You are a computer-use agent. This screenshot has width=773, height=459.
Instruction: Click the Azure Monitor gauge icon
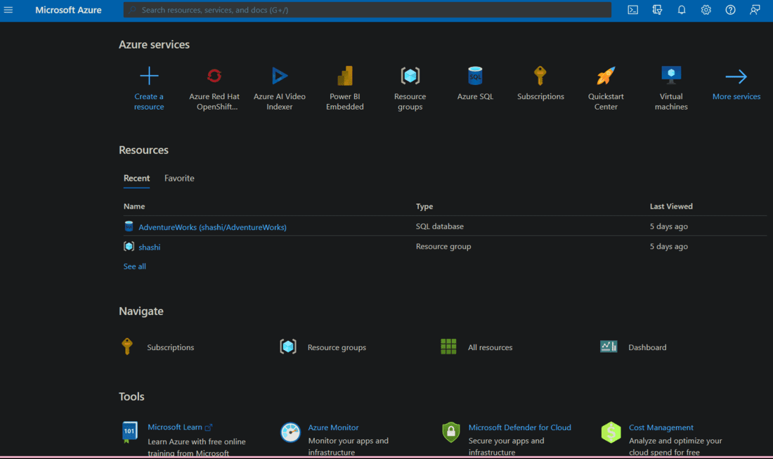(x=290, y=432)
